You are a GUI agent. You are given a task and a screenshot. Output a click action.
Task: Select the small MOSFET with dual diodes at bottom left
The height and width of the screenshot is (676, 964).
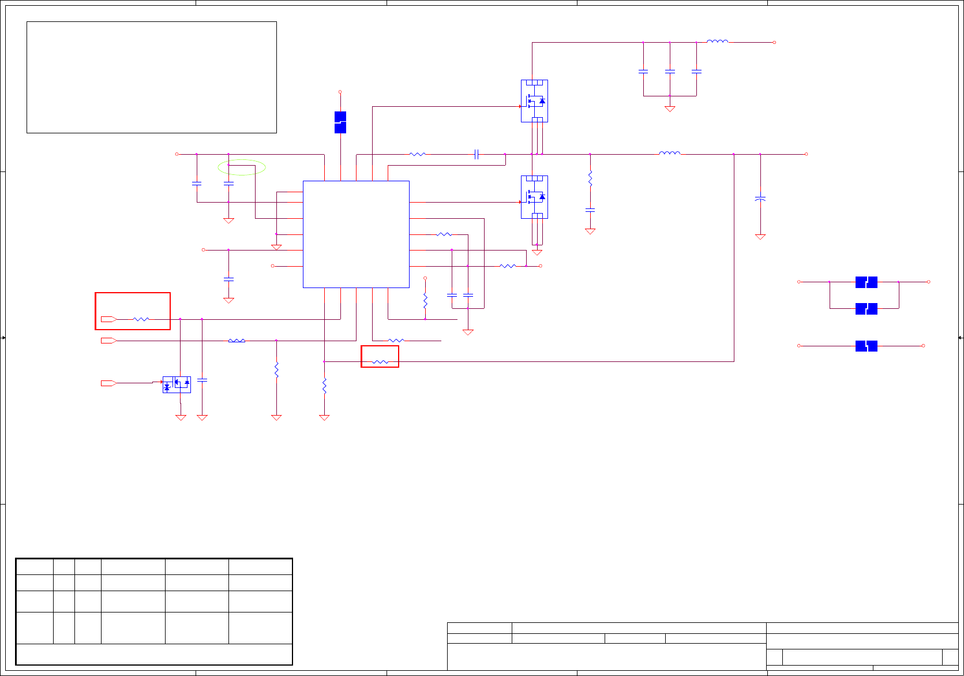tap(177, 384)
